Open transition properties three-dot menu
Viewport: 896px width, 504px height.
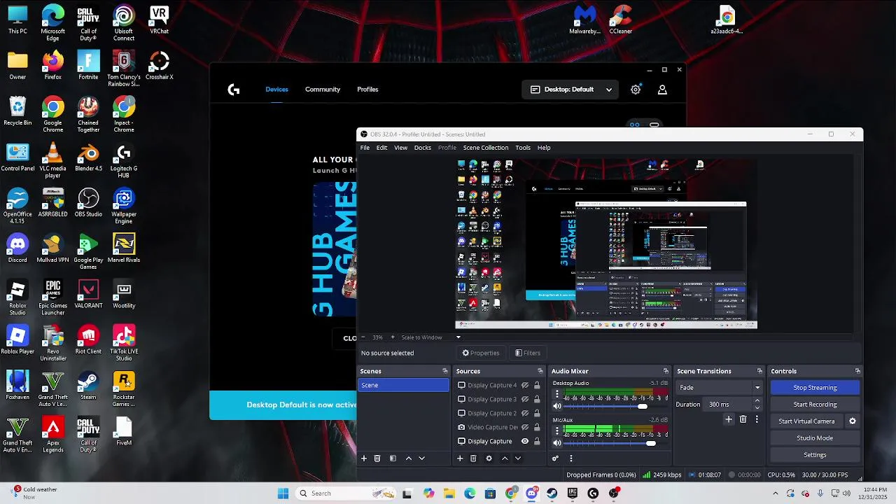click(757, 419)
